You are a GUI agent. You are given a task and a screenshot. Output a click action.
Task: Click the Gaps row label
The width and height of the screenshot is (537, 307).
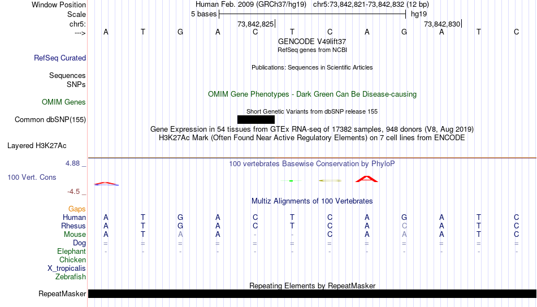pos(77,209)
